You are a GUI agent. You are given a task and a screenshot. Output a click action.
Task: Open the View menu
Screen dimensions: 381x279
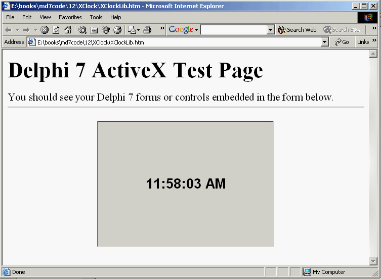click(45, 17)
